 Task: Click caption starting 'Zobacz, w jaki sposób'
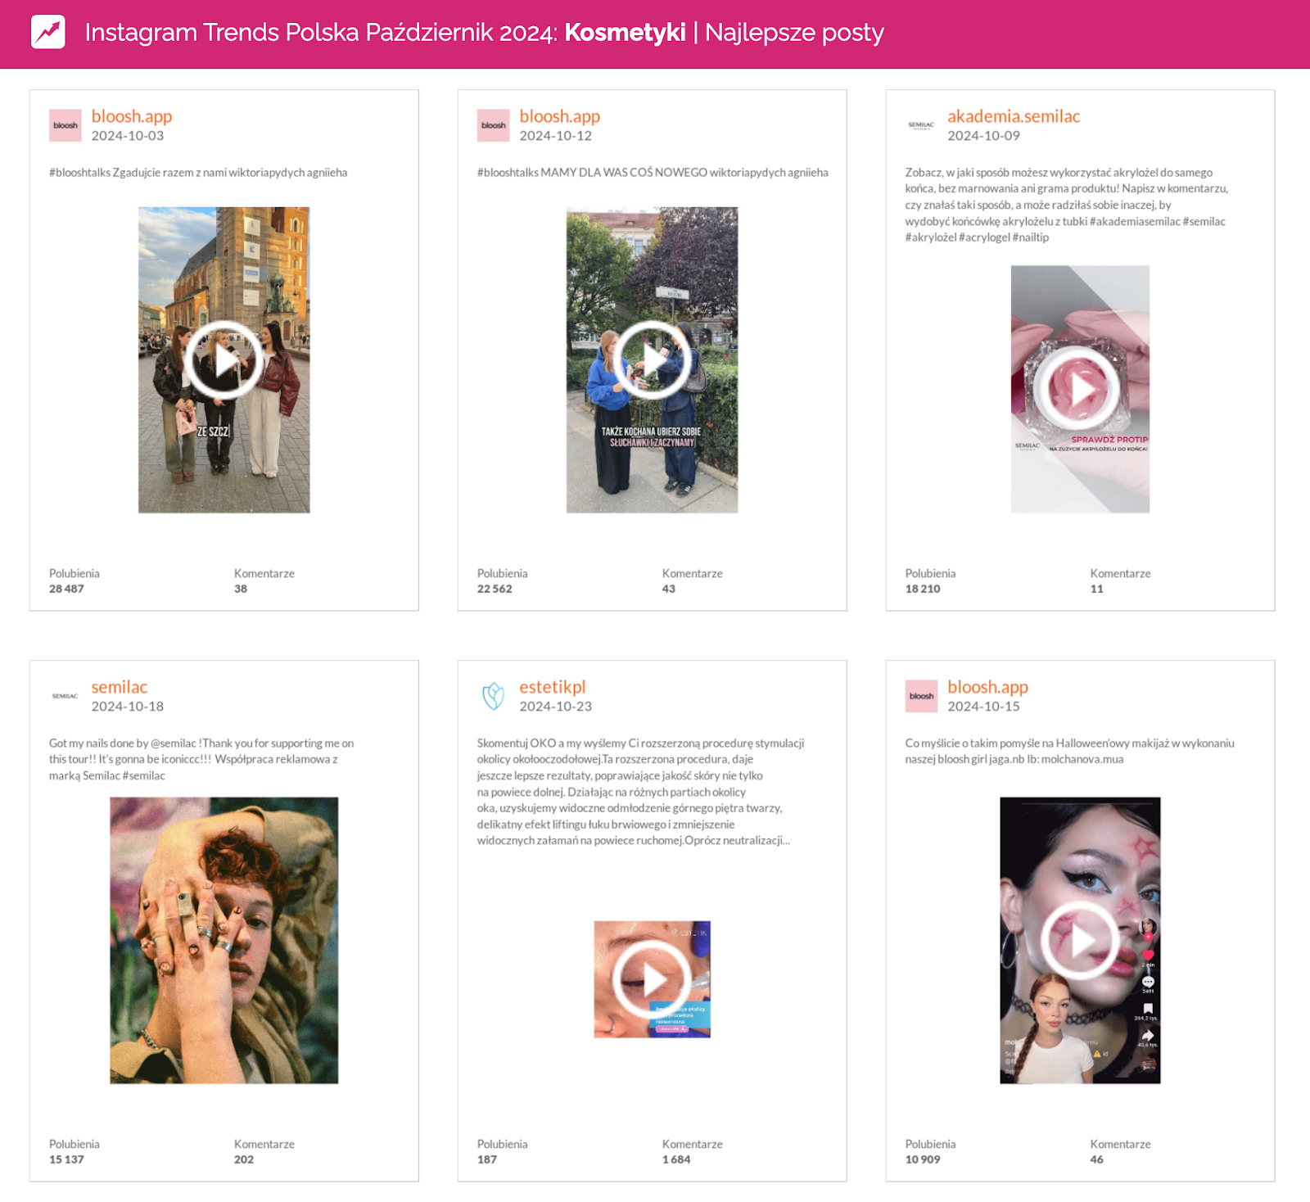pyautogui.click(x=1067, y=205)
